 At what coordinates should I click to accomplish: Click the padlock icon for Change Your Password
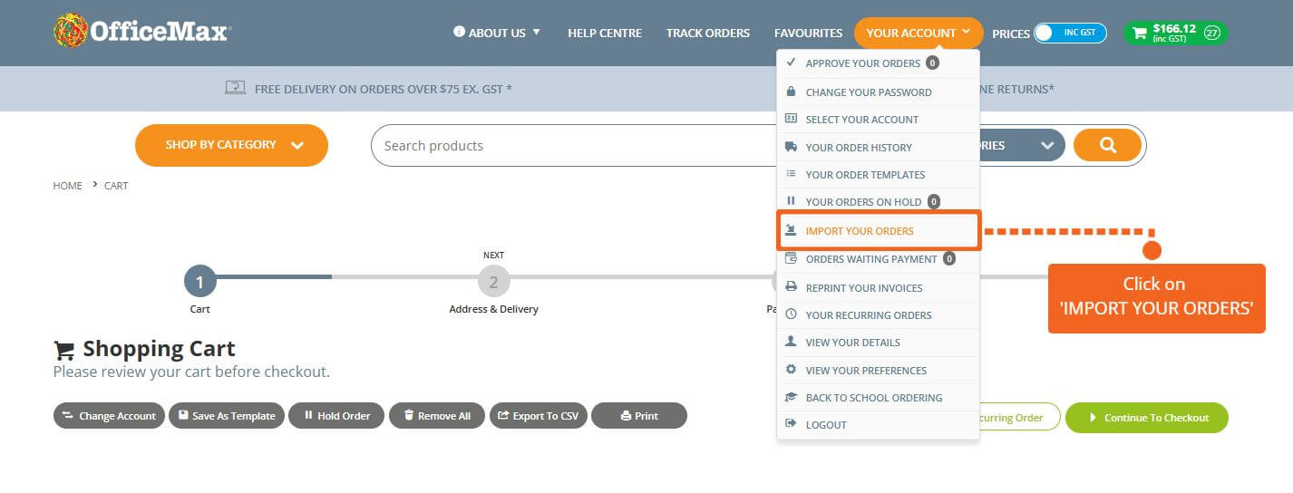(x=791, y=92)
